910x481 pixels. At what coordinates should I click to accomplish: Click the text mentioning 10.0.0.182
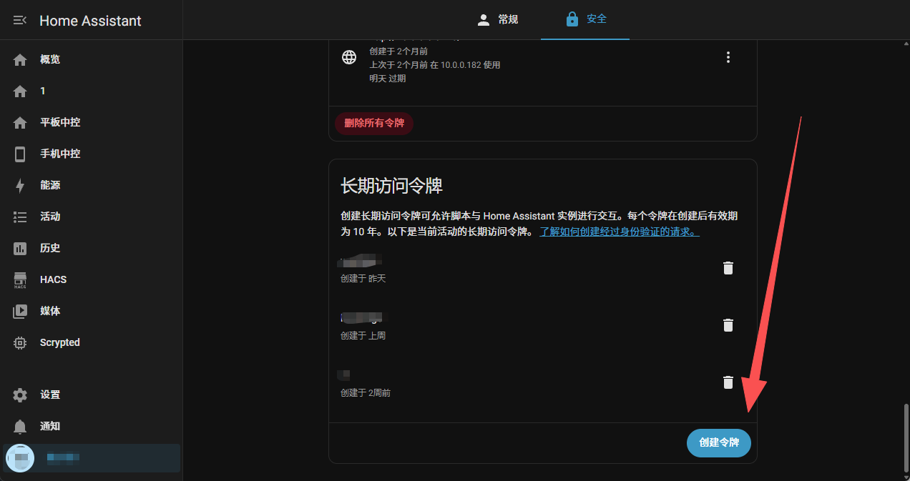[x=435, y=65]
